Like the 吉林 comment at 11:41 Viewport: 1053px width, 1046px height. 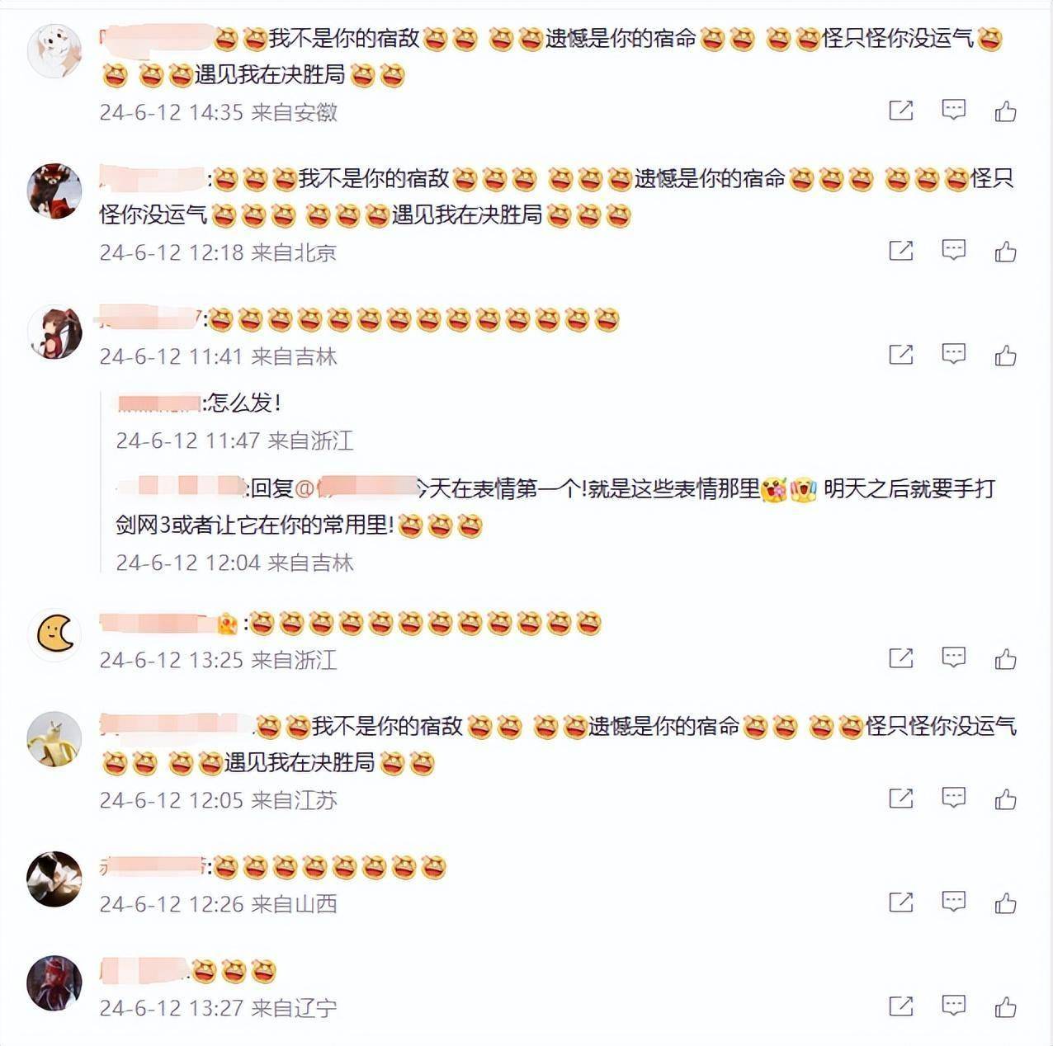click(x=1005, y=356)
